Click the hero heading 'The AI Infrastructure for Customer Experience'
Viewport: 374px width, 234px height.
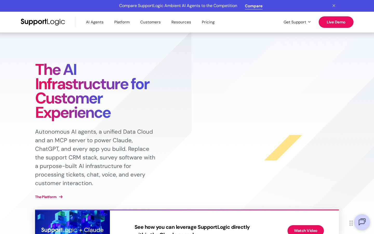(92, 91)
